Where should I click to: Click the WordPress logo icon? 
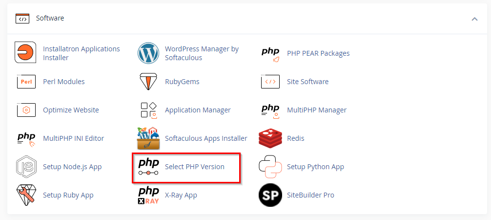(x=148, y=53)
